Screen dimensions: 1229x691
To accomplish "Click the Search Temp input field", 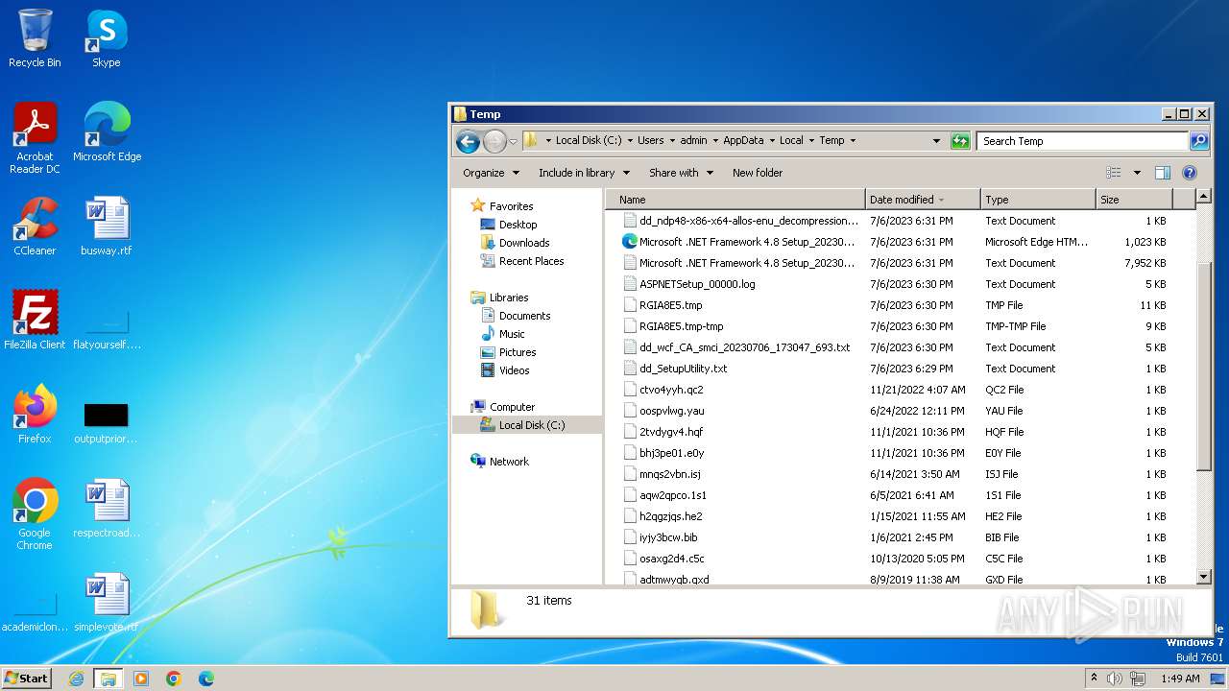I will 1082,141.
